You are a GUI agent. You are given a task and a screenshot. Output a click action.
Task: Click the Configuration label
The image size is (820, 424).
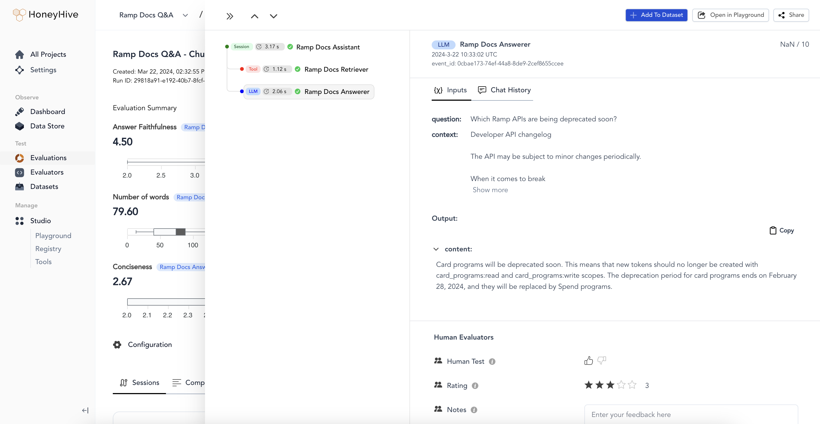[150, 345]
